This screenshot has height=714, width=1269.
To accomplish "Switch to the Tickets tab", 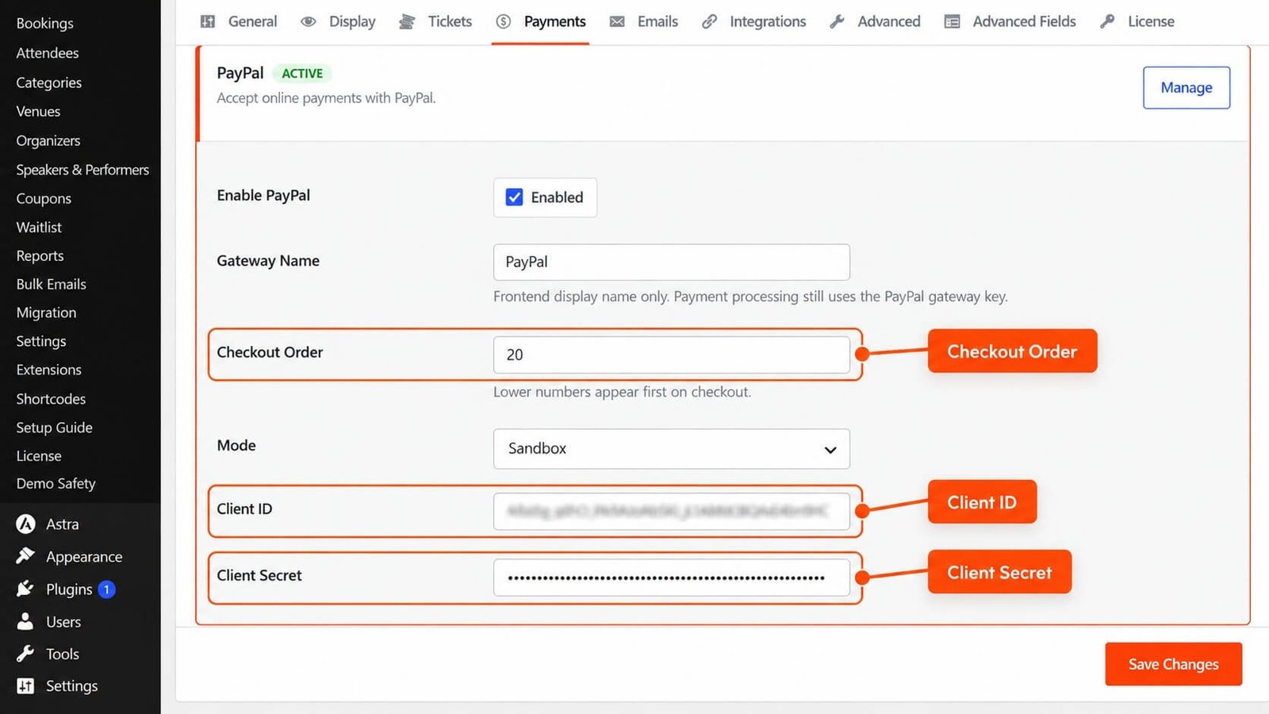I will [435, 21].
